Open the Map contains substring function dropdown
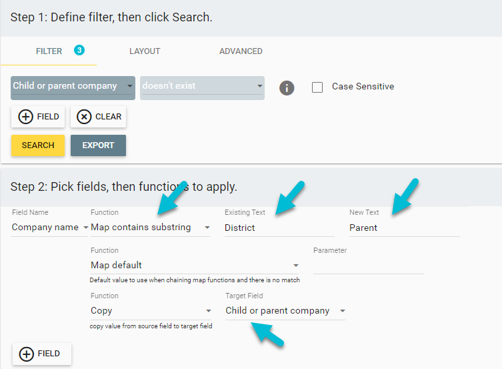Screen dimensions: 502x369 pos(151,228)
